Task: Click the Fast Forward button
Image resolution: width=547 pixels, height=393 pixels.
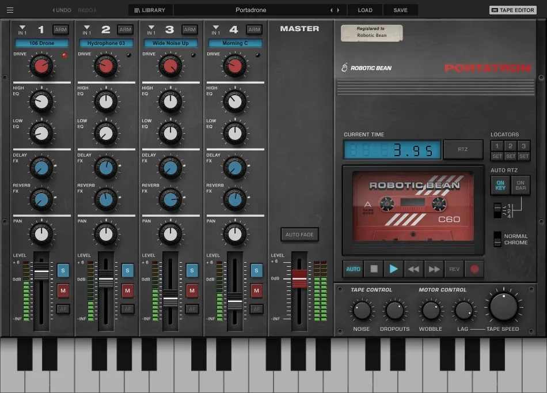Action: (x=434, y=269)
